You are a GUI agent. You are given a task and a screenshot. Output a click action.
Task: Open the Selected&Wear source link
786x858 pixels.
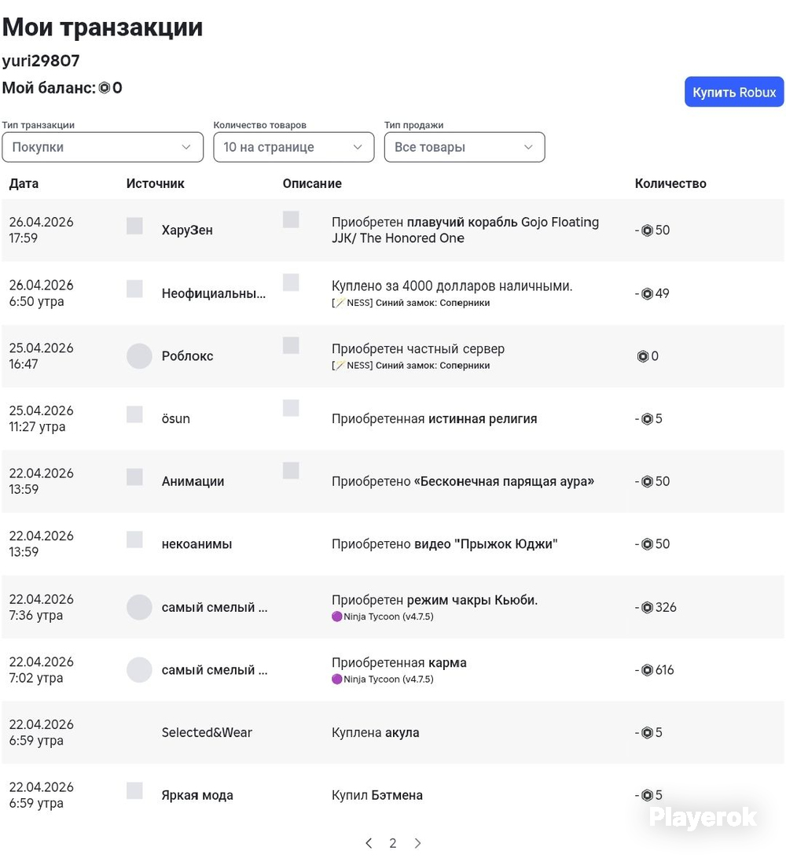coord(207,733)
